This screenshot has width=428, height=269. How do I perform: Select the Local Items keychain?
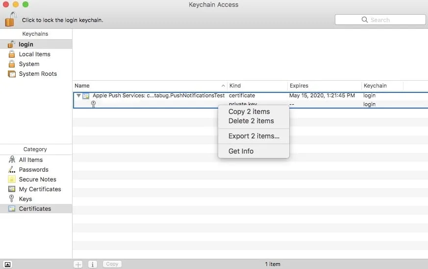click(x=36, y=54)
